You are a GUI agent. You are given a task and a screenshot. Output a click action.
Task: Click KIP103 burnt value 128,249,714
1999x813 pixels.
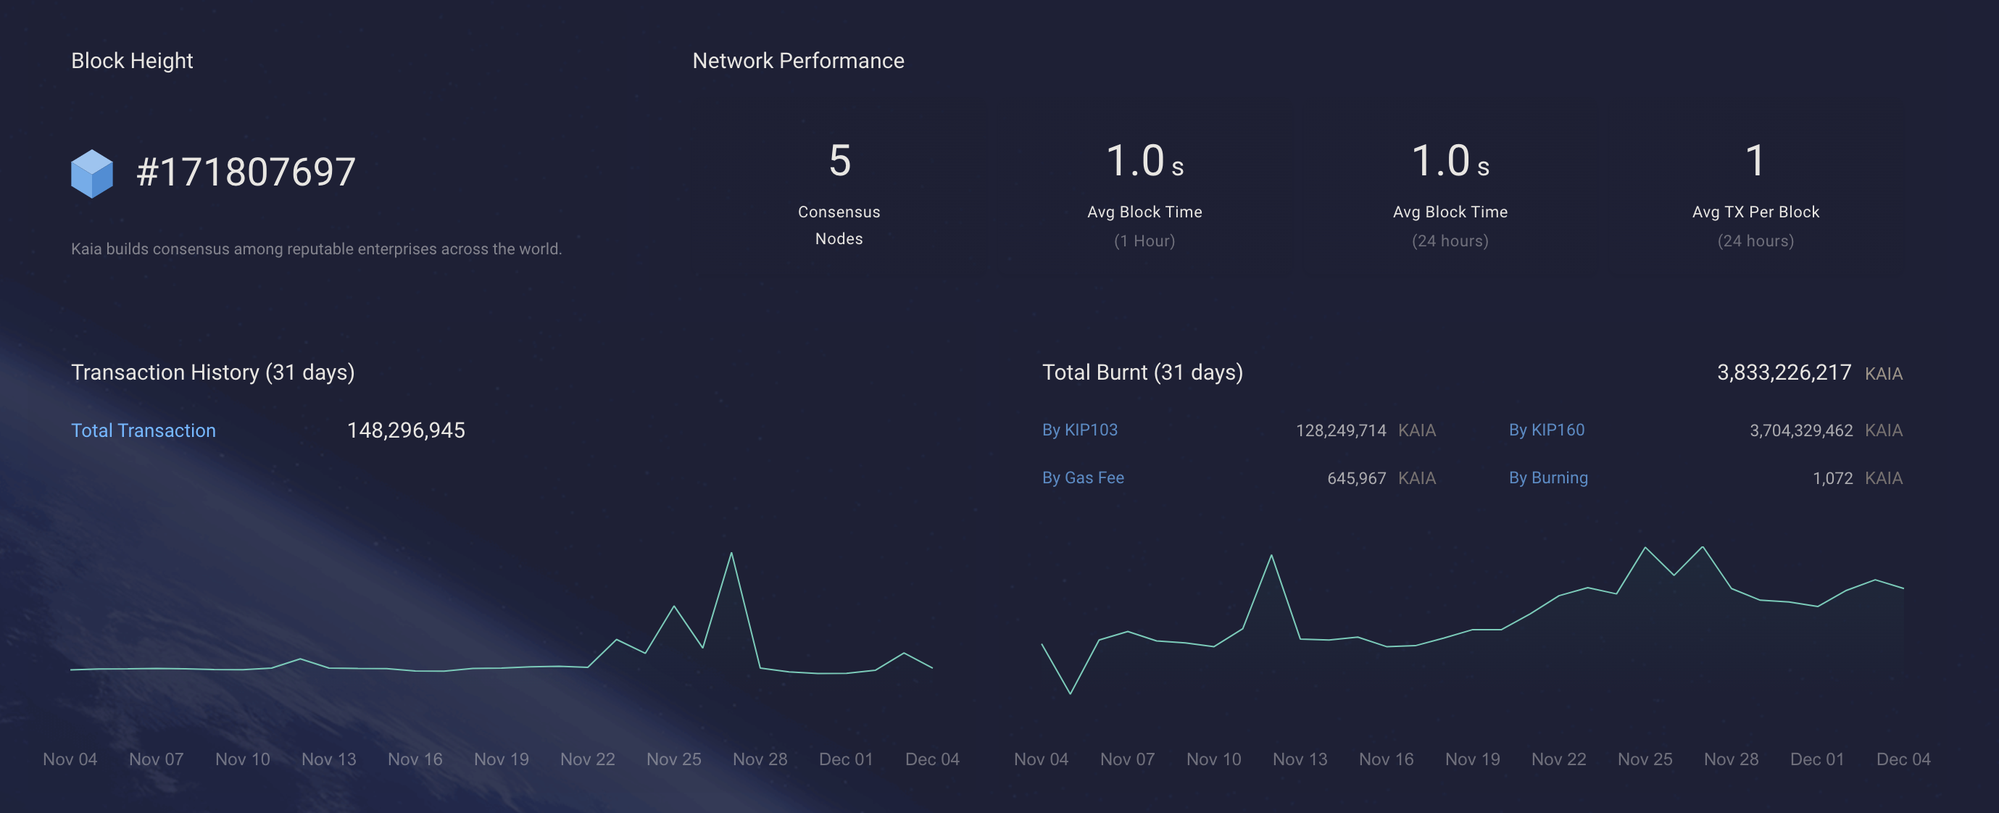1340,430
